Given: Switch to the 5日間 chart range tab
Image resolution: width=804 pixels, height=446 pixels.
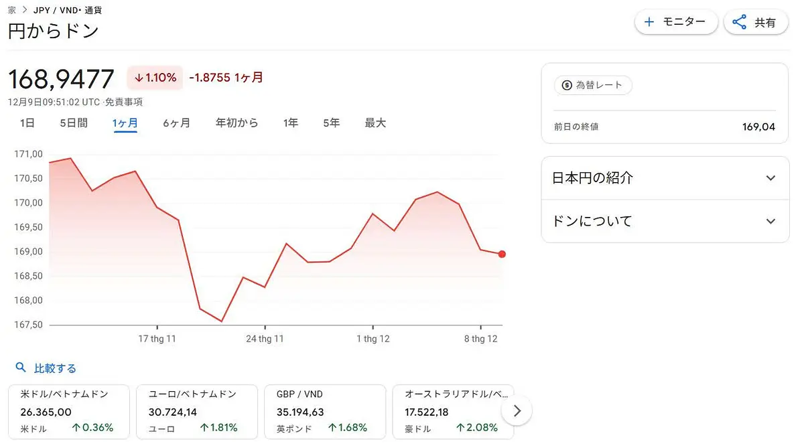Looking at the screenshot, I should [72, 123].
